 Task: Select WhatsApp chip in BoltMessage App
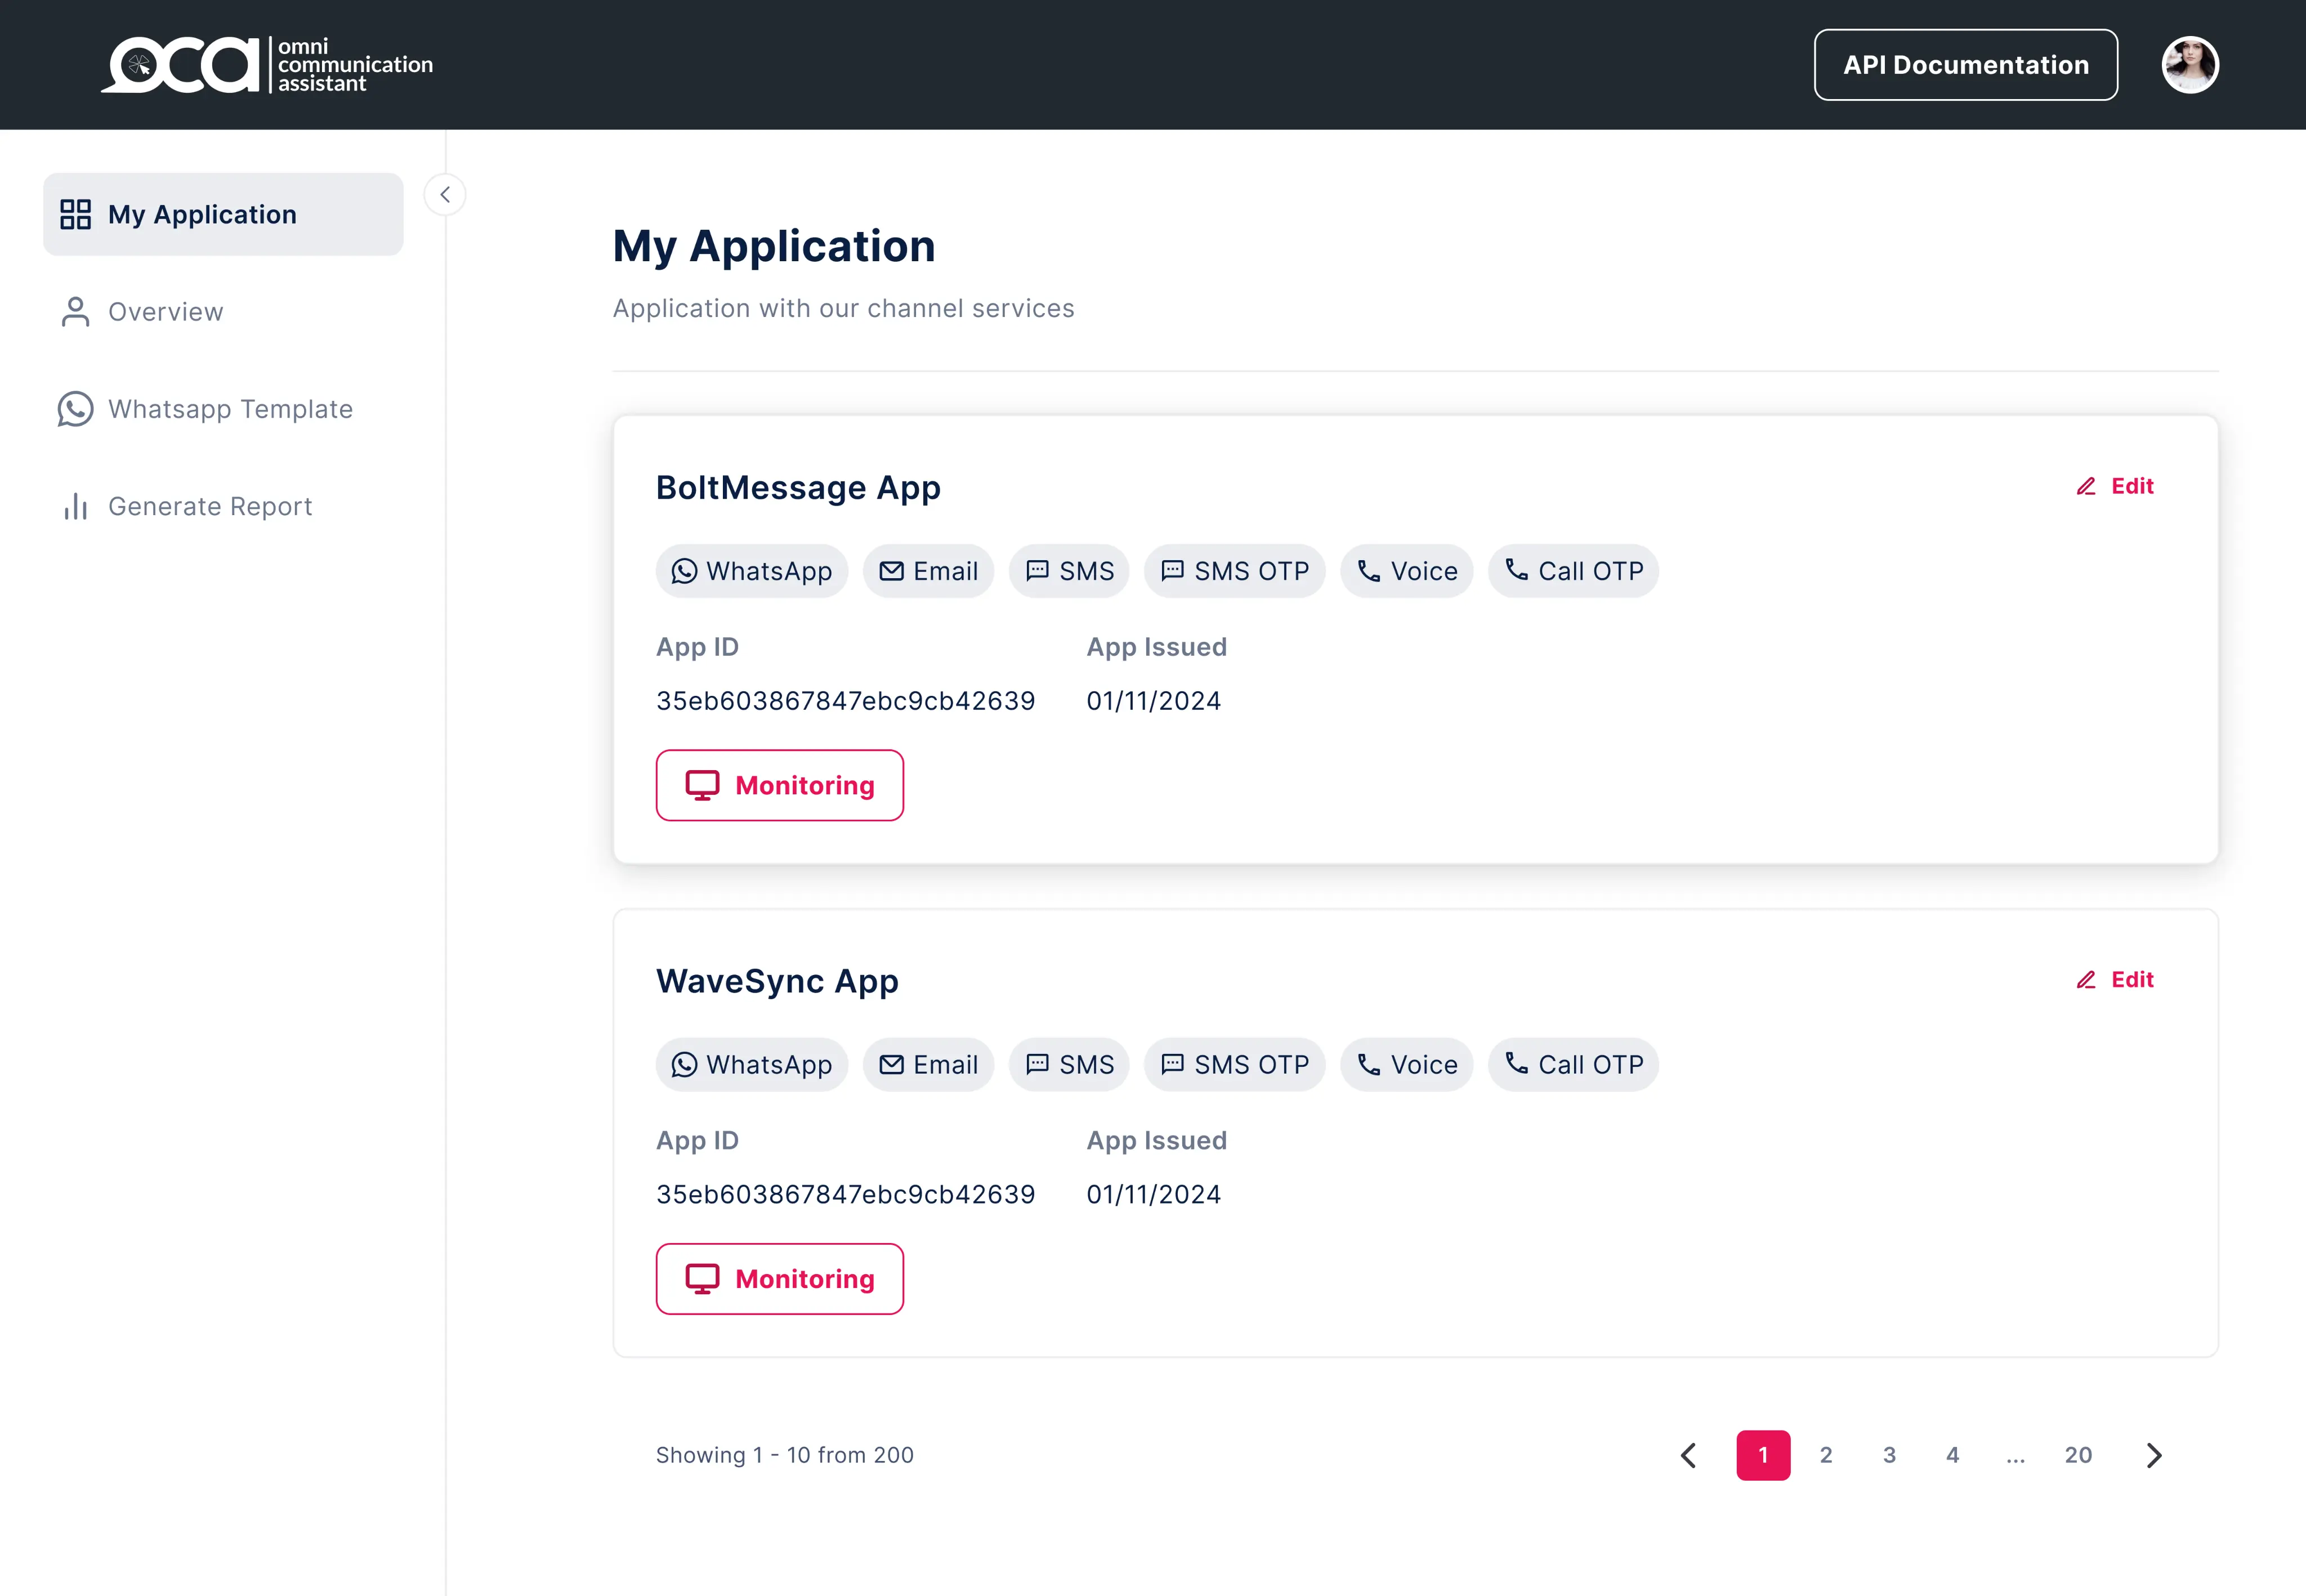pos(752,571)
